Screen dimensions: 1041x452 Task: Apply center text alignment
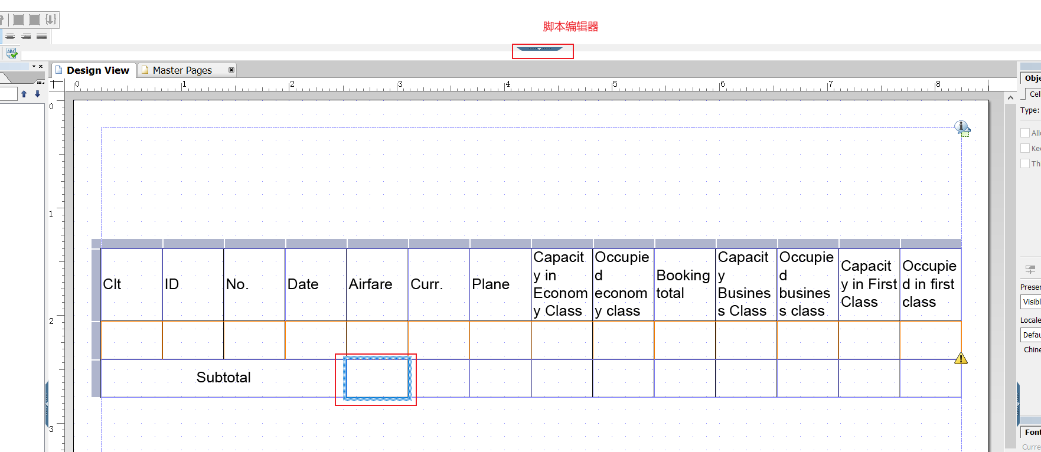coord(11,37)
